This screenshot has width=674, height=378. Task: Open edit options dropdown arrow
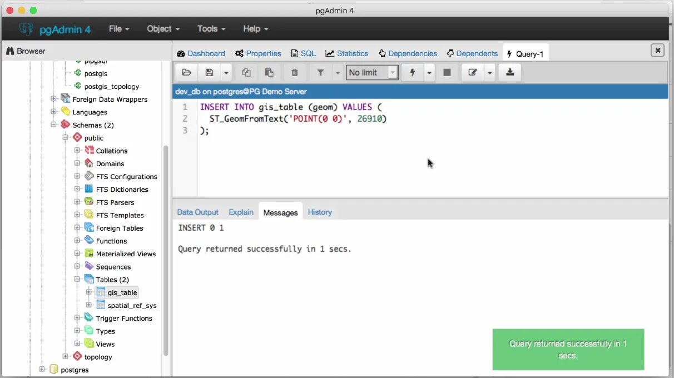pyautogui.click(x=490, y=72)
